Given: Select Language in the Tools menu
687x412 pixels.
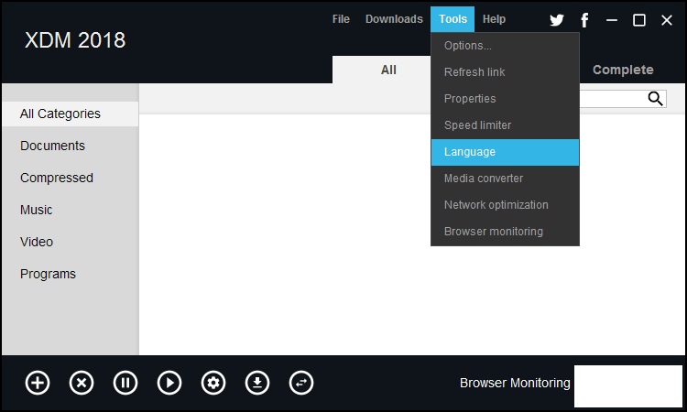Looking at the screenshot, I should (505, 152).
